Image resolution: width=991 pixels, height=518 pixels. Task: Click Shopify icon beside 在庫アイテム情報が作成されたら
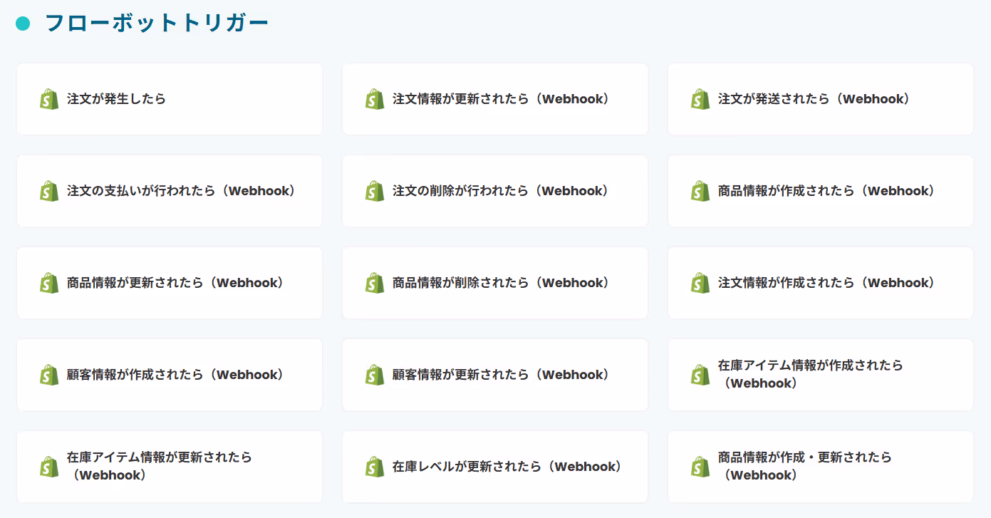coord(700,375)
